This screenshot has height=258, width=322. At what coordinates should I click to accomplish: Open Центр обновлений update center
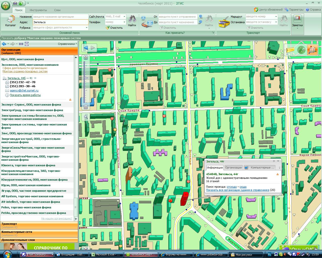click(268, 10)
